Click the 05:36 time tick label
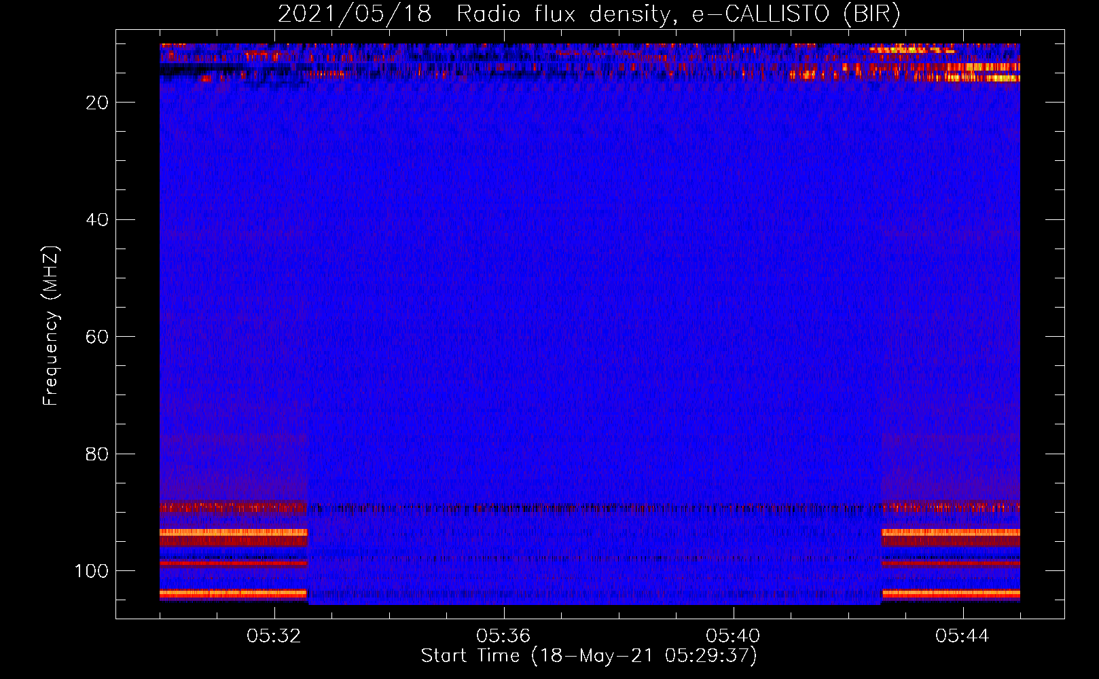Viewport: 1099px width, 679px height. (503, 636)
